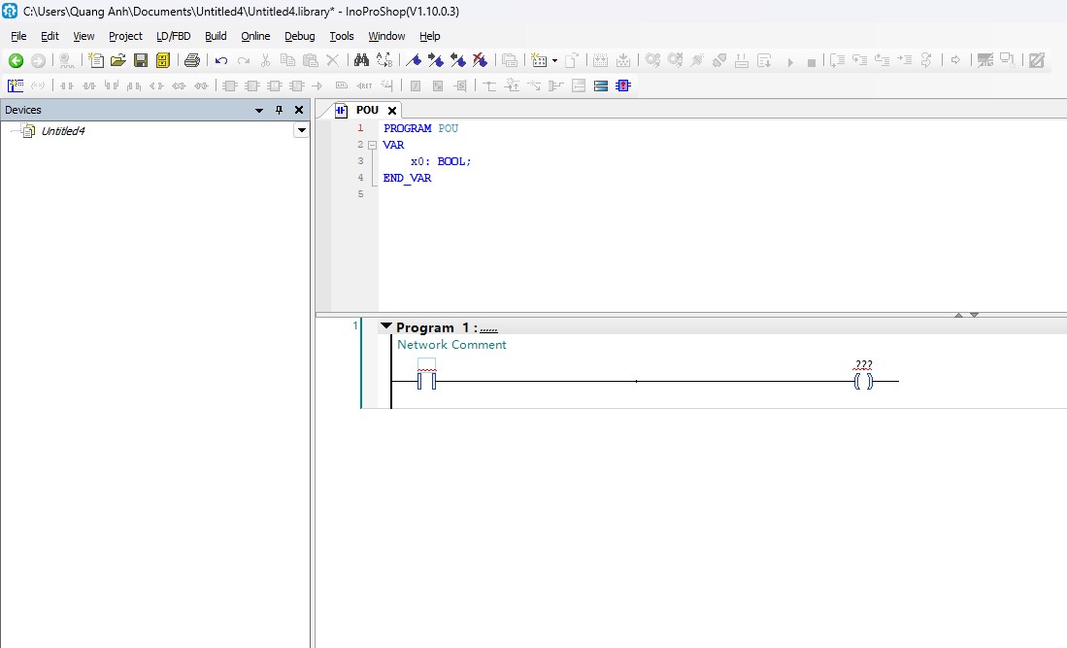
Task: Collapse the VAR block fold marker
Action: click(372, 145)
